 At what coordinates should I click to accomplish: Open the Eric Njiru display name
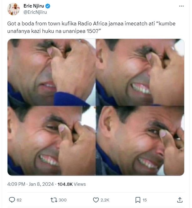click(x=34, y=6)
